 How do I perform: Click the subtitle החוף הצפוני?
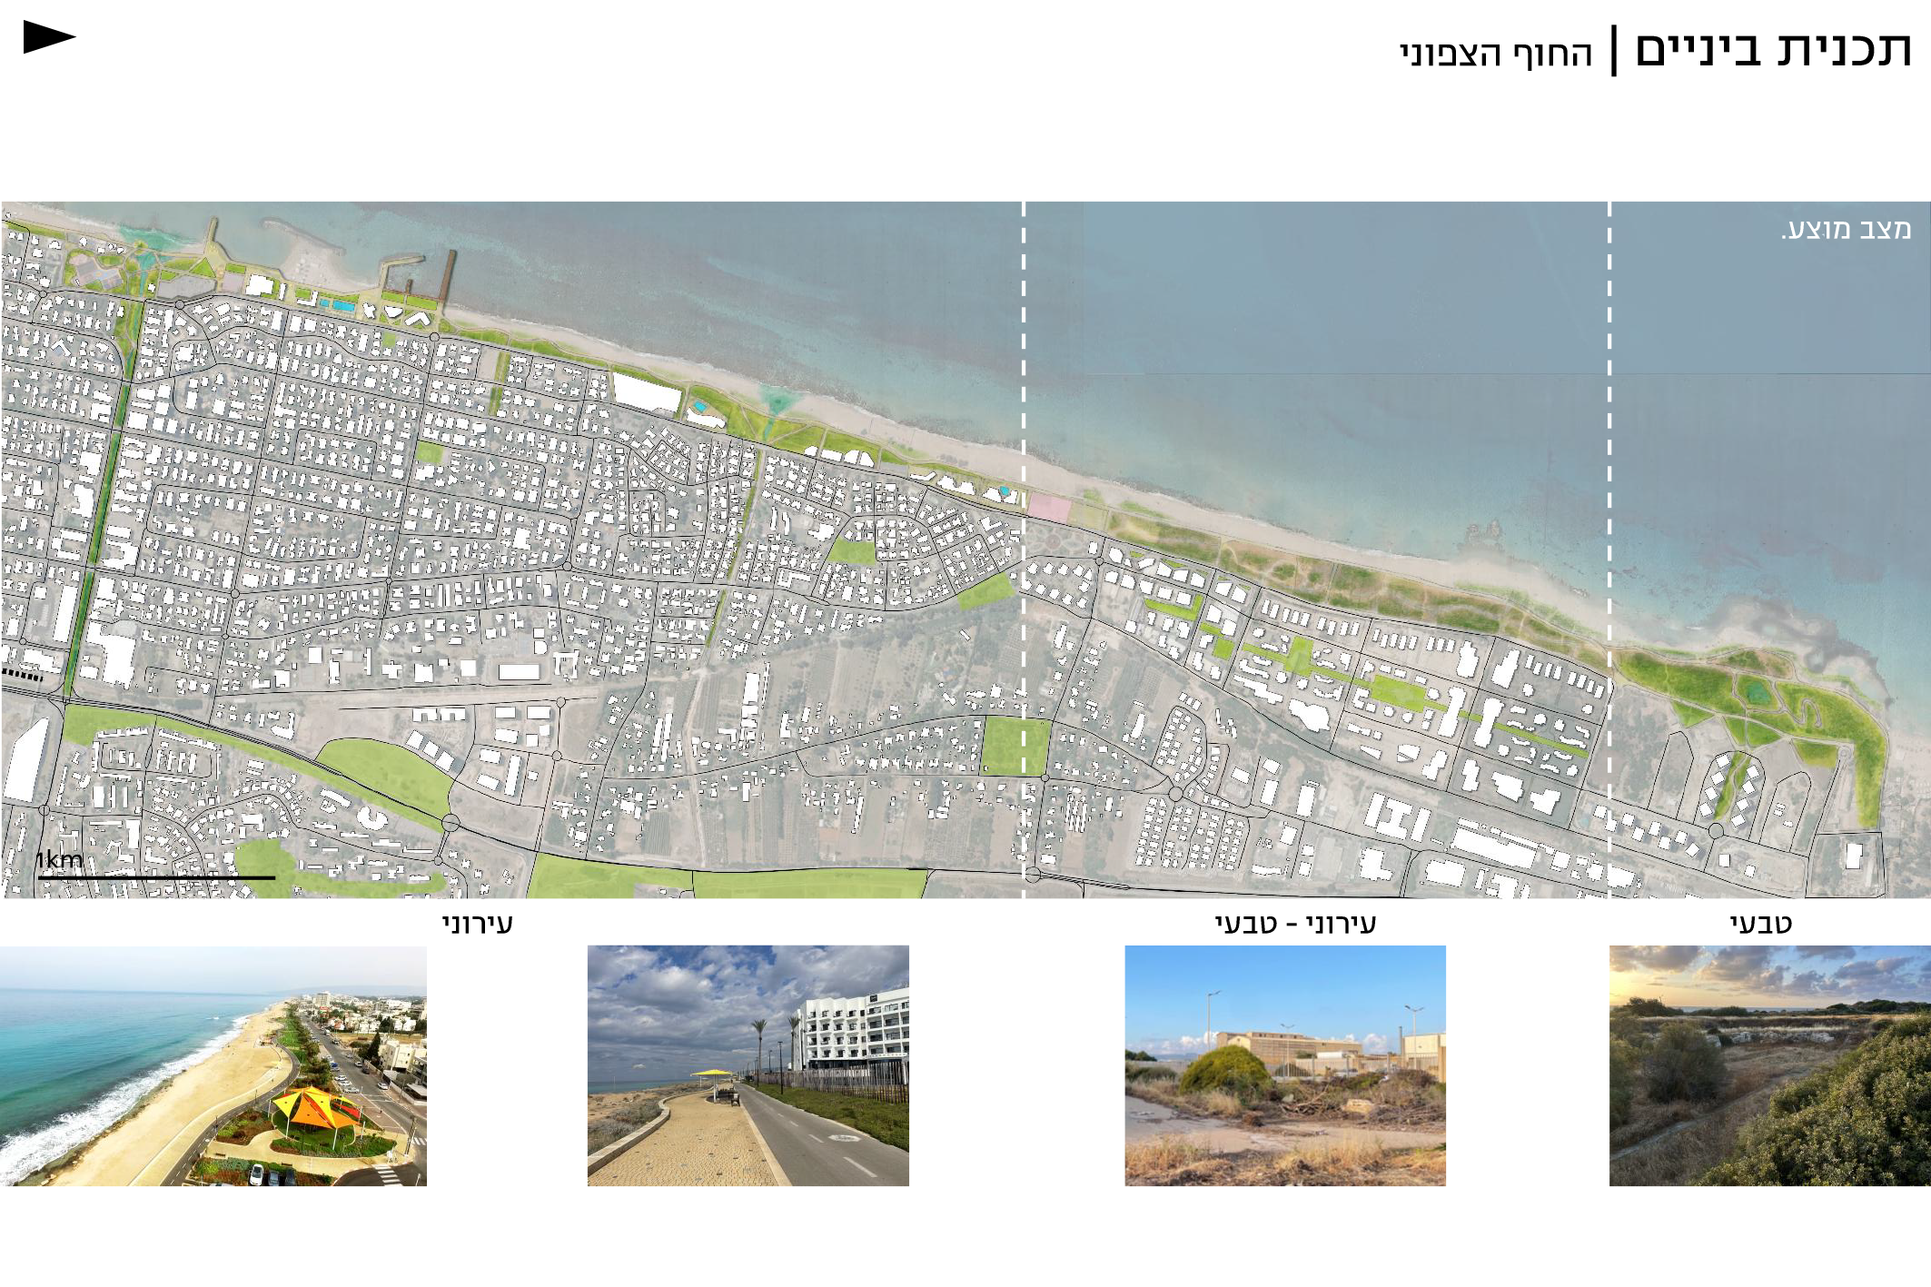[x=1495, y=54]
